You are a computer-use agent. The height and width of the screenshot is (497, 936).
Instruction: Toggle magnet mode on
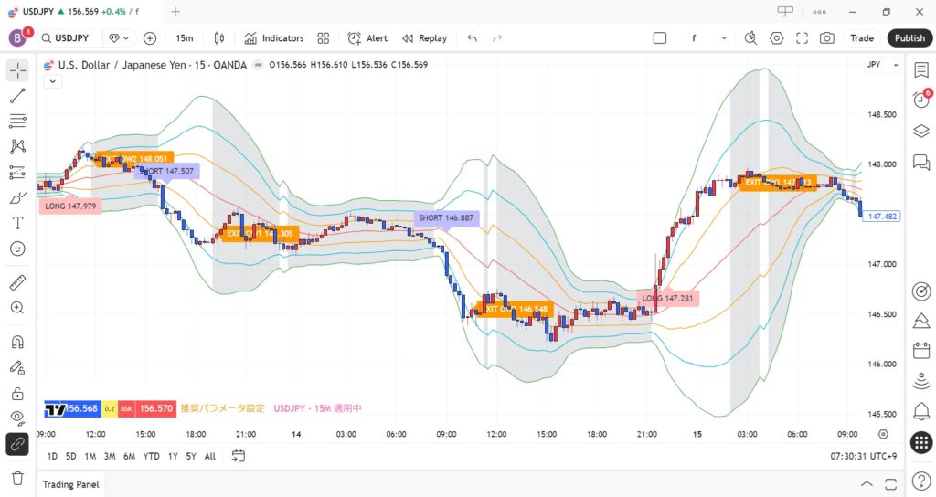click(17, 343)
